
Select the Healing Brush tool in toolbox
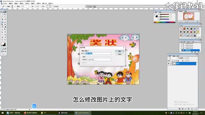[2, 22]
